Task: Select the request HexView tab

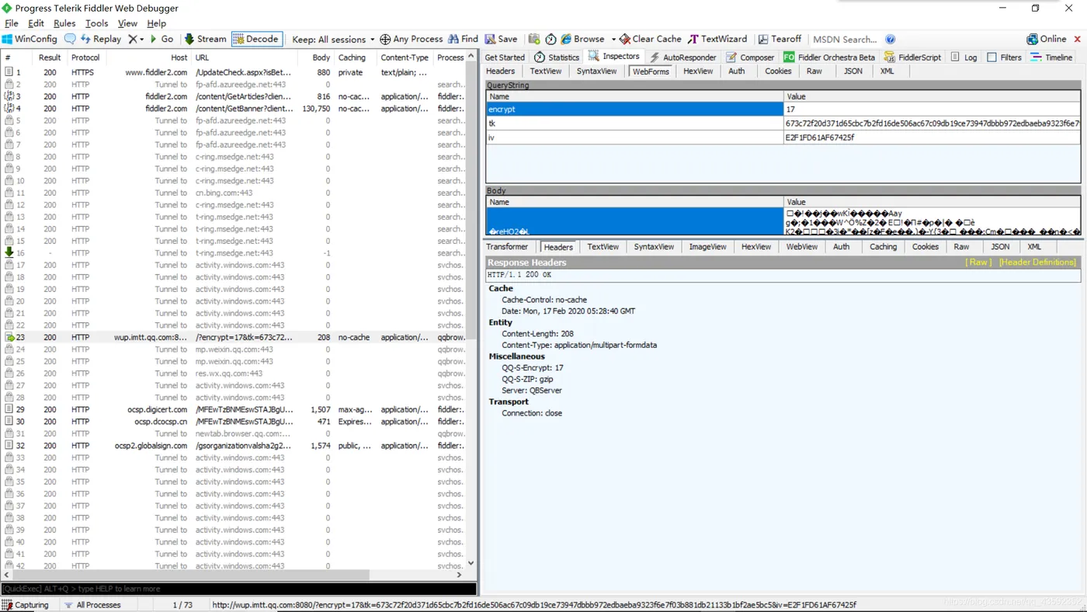Action: (x=698, y=71)
